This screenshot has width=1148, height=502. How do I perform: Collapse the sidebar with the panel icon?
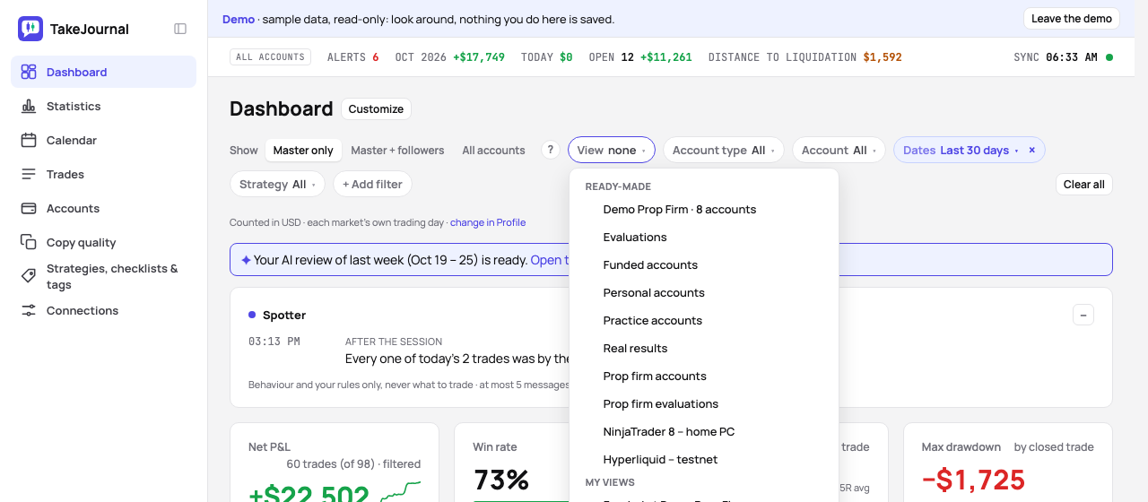(x=180, y=29)
